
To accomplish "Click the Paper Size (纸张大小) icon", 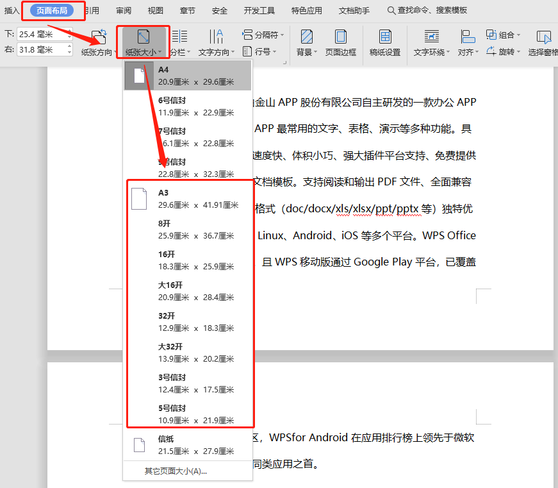I will coord(144,37).
